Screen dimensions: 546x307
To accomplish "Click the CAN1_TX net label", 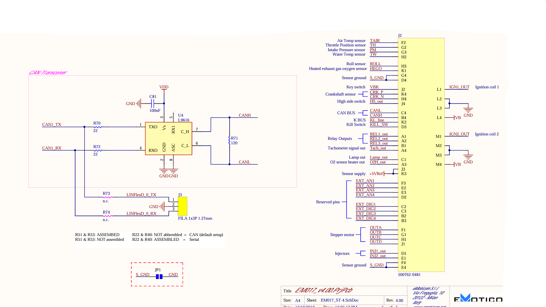I will click(52, 125).
